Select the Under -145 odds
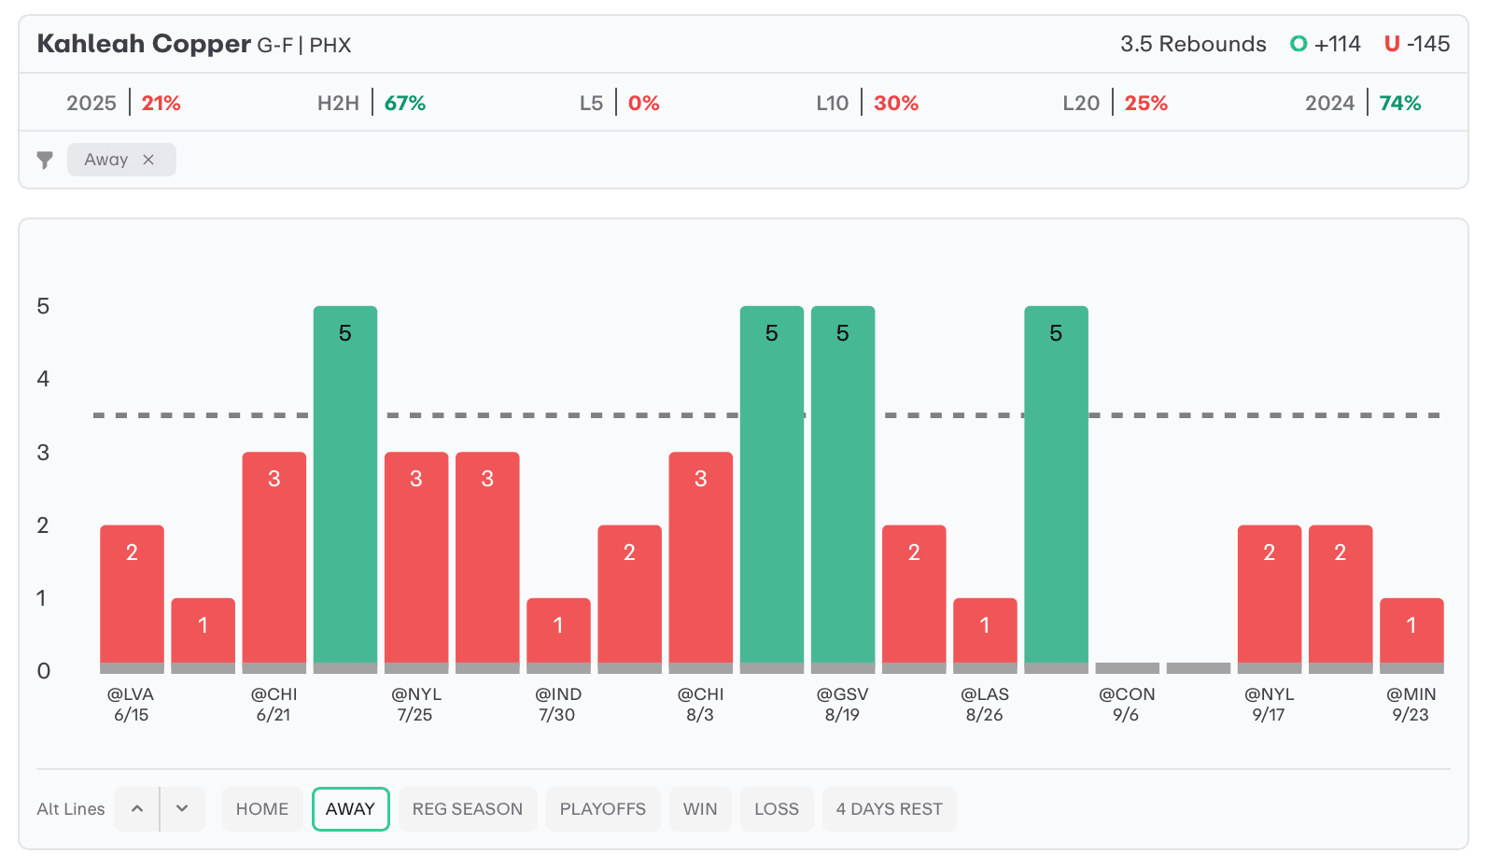This screenshot has width=1488, height=868. [x=1416, y=44]
